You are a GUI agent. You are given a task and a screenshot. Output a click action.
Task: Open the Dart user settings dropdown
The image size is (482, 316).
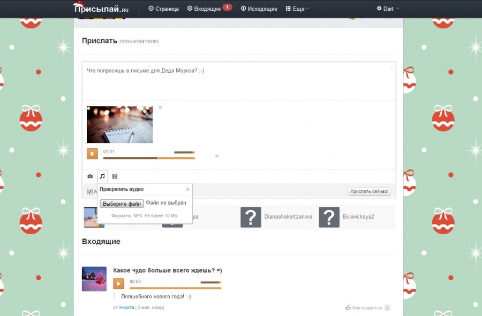coord(388,9)
